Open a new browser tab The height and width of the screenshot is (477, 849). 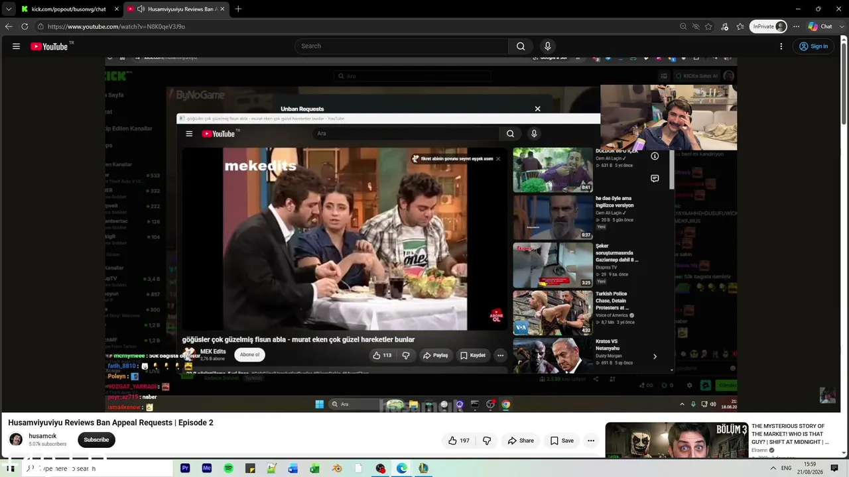[238, 9]
